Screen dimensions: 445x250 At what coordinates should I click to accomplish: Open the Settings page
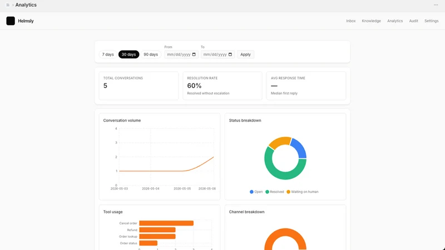click(432, 21)
